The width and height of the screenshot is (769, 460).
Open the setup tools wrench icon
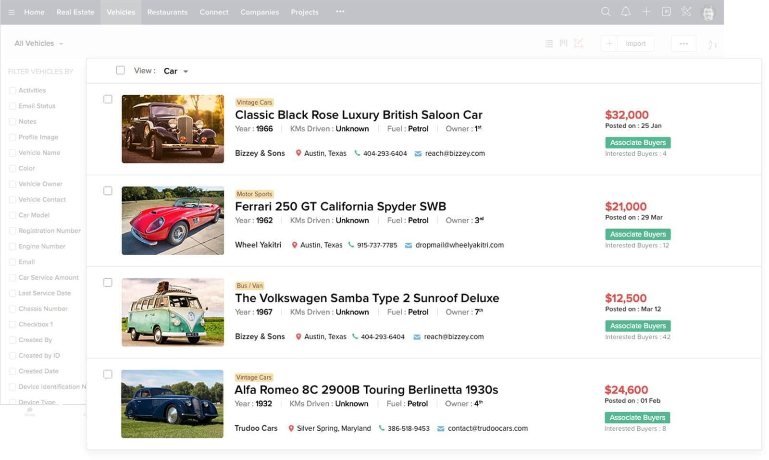[x=686, y=12]
